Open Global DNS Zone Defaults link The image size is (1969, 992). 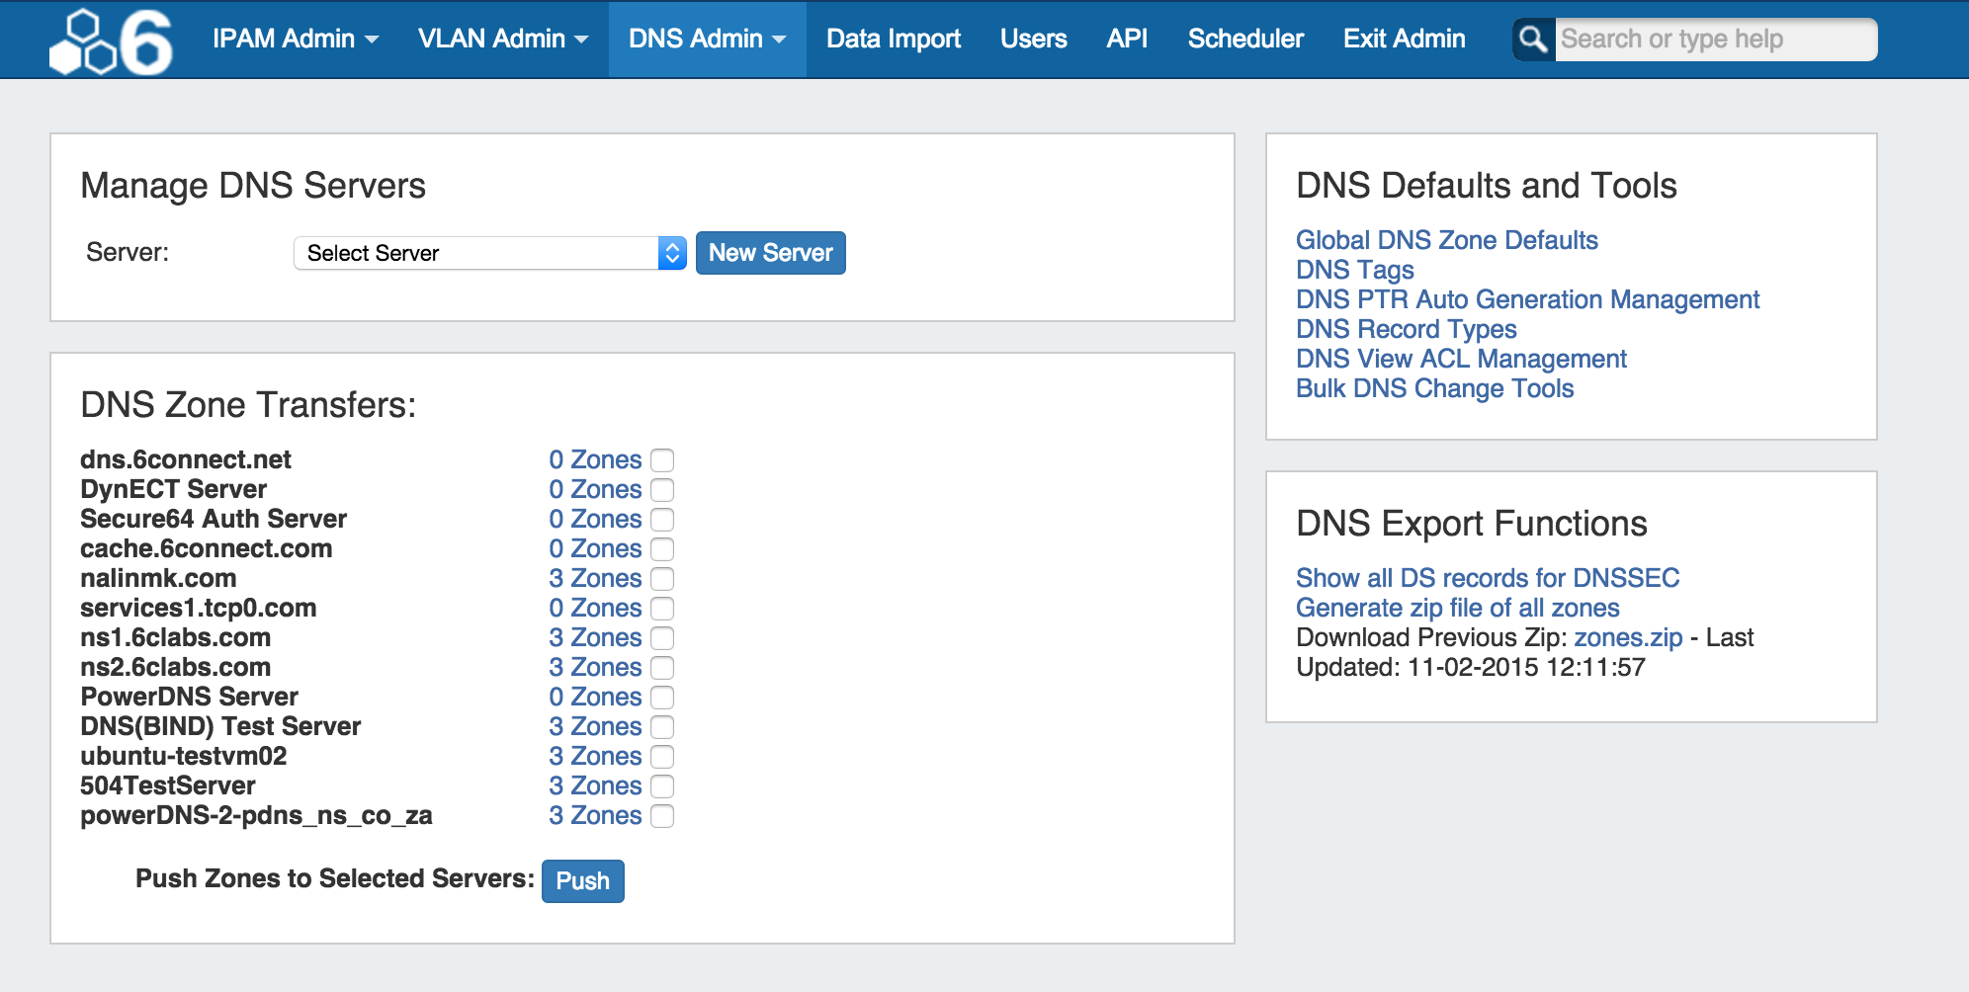pyautogui.click(x=1446, y=240)
